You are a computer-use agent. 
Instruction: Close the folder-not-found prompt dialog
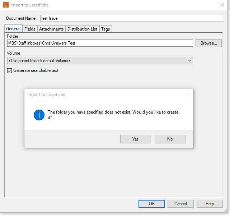coord(188,94)
